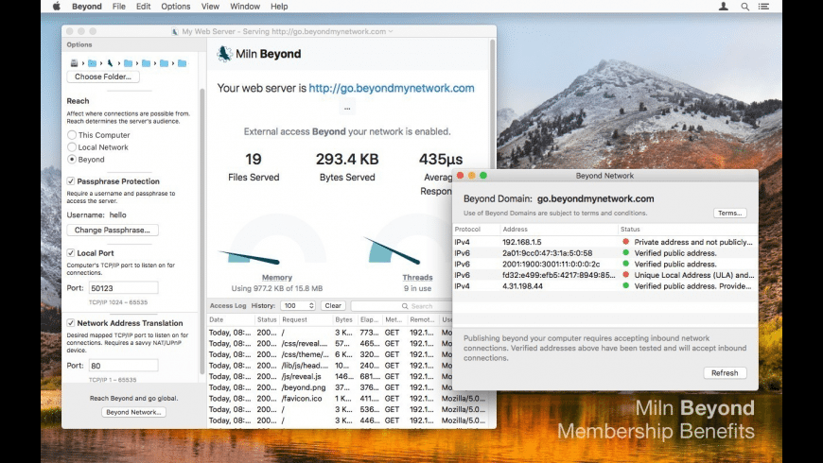Image resolution: width=823 pixels, height=463 pixels.
Task: Expand the ellipsis below the server URL
Action: (347, 108)
